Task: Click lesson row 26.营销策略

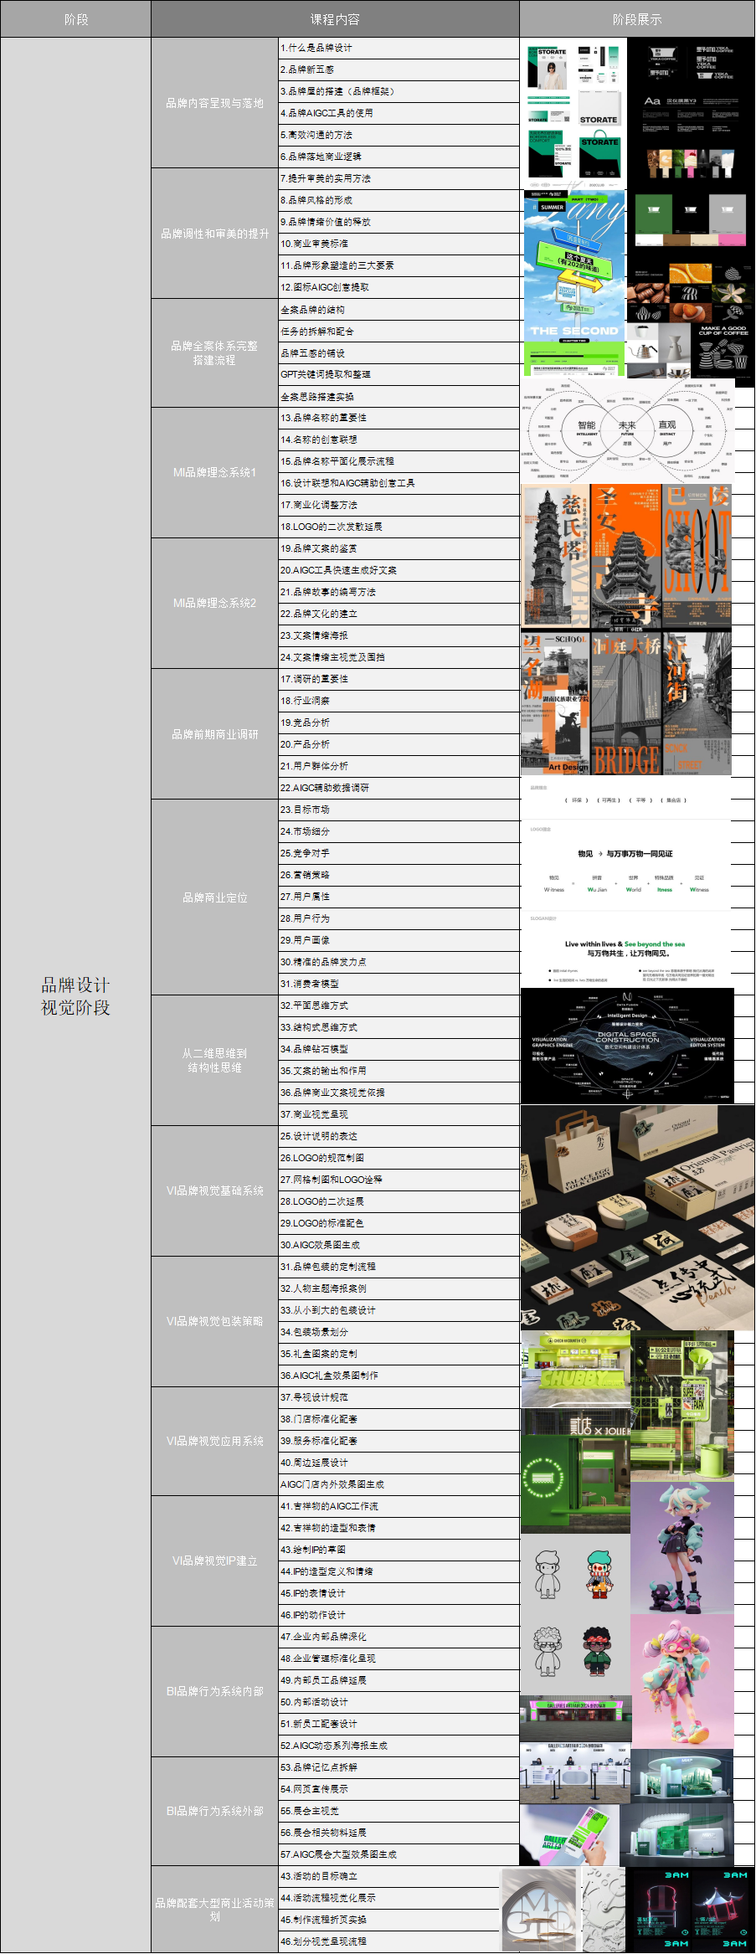Action: (399, 875)
